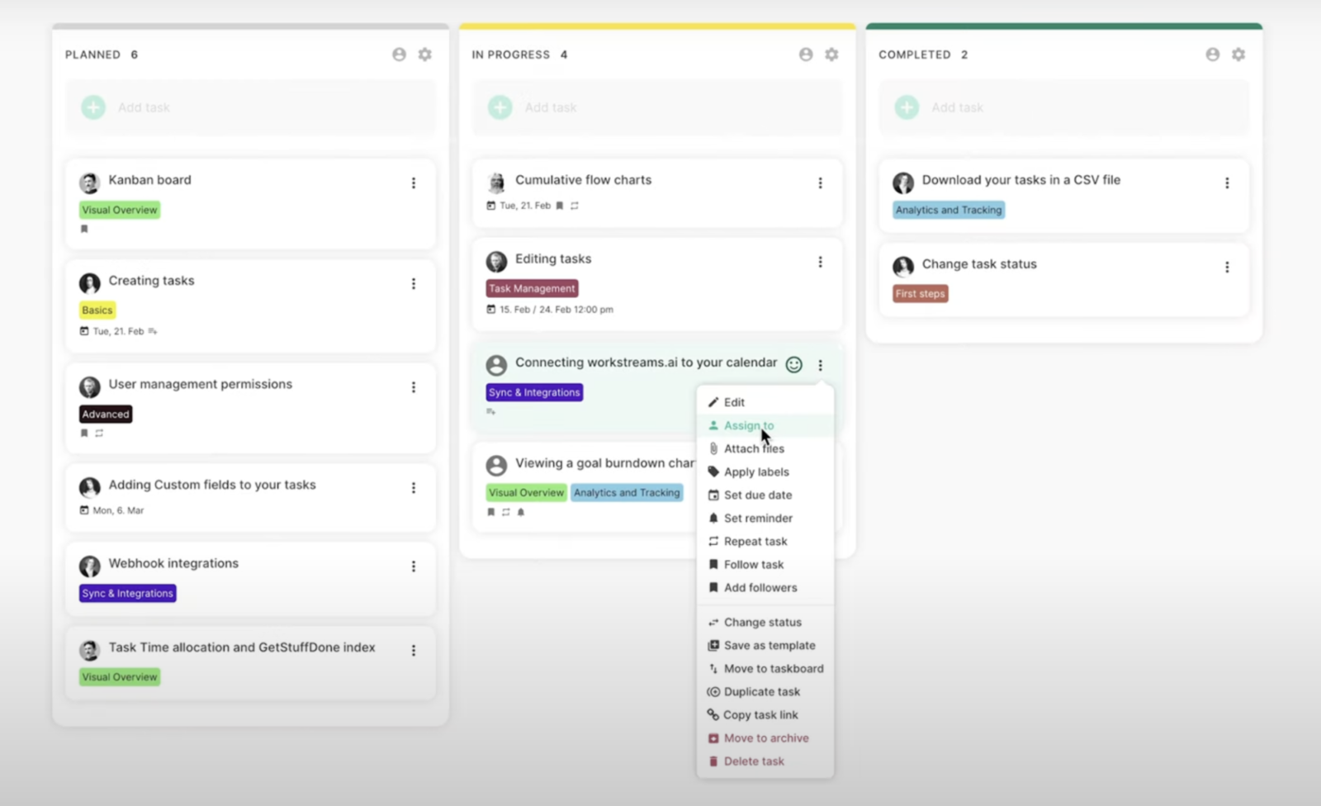Screen dimensions: 1321x806
Task: Click the assignee filter icon in the In Progress column
Action: [x=806, y=55]
